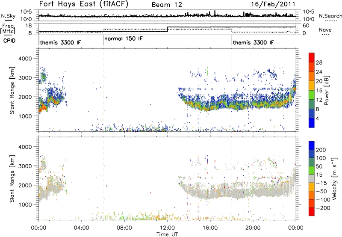Click the '12:00' time axis label
The height and width of the screenshot is (237, 342).
(x=167, y=228)
